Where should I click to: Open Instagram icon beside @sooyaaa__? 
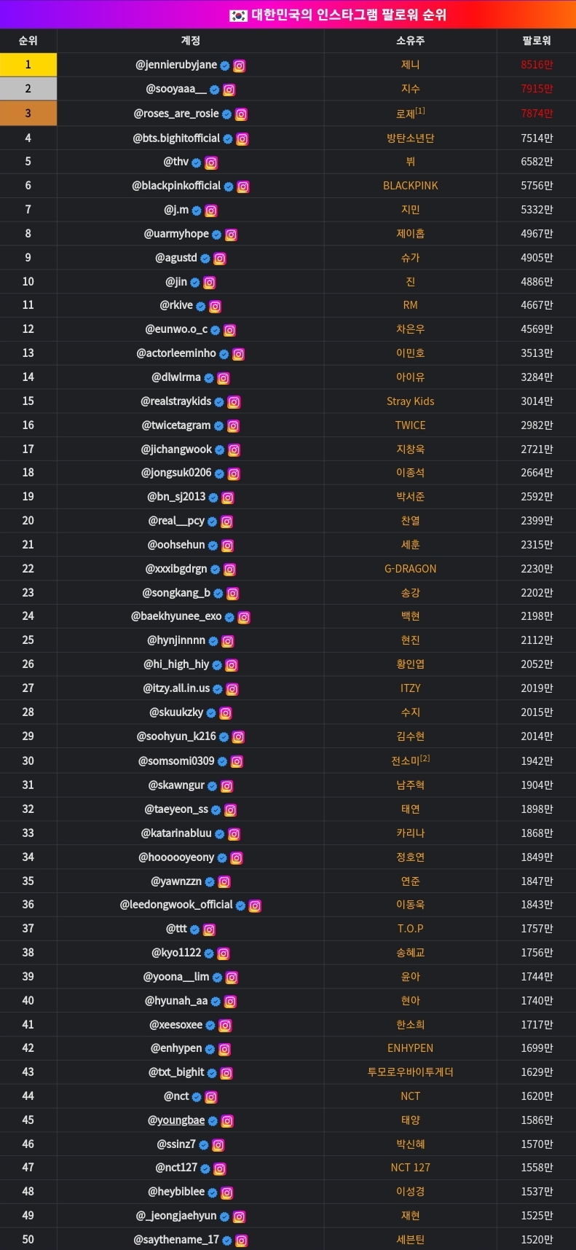coord(229,90)
